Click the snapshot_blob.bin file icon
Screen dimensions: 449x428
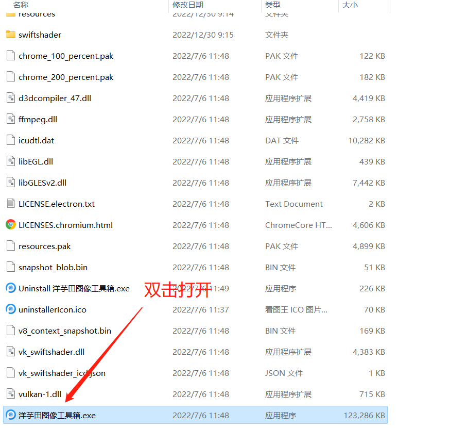pyautogui.click(x=11, y=267)
